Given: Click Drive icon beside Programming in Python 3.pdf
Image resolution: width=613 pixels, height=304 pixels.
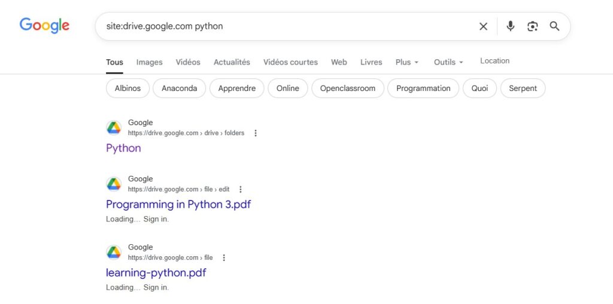Looking at the screenshot, I should click(x=114, y=184).
